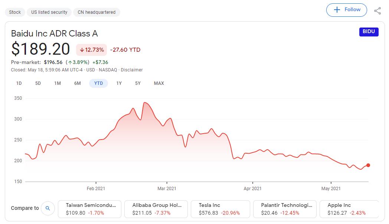Screen dimensions: 389x224
Task: Compare with Taiwan Semiconductor card
Action: [x=90, y=209]
